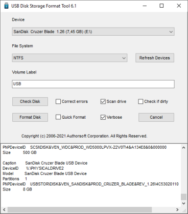Click the USB drive app icon in title bar
The width and height of the screenshot is (188, 214).
point(6,6)
